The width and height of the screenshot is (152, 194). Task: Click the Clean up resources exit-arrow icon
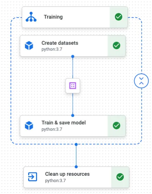(x=33, y=177)
